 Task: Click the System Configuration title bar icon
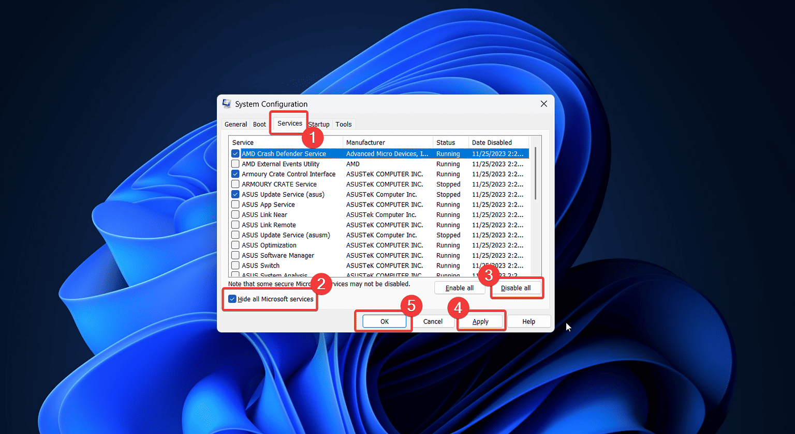click(226, 103)
